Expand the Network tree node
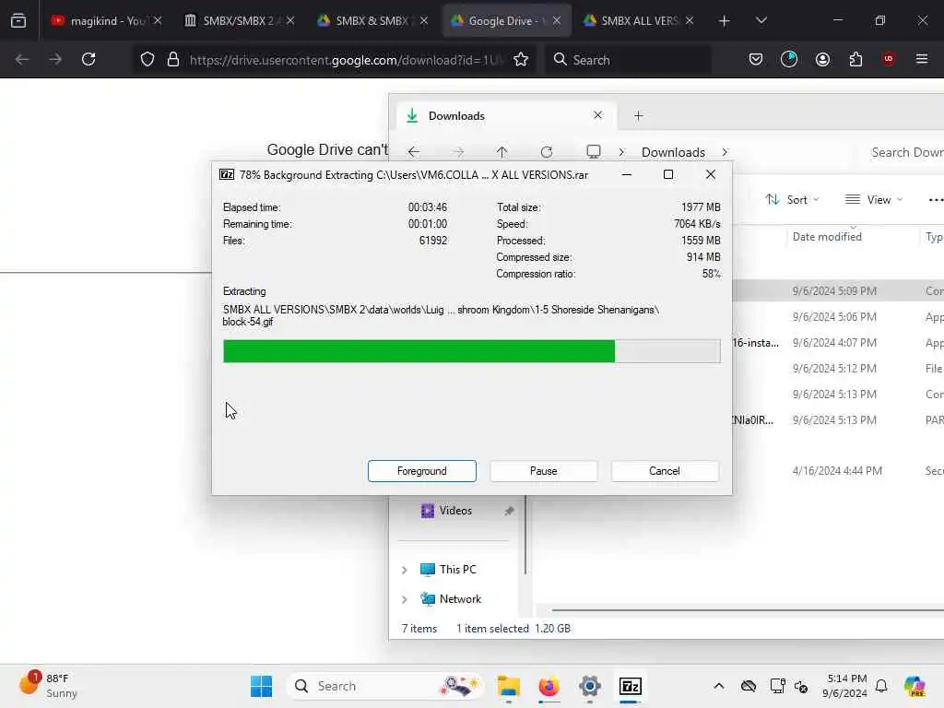 point(405,599)
